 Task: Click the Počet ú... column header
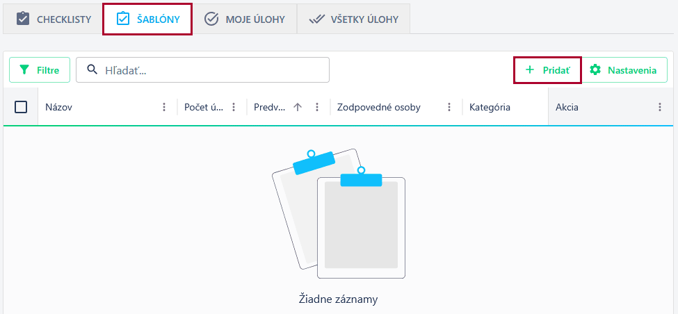203,107
